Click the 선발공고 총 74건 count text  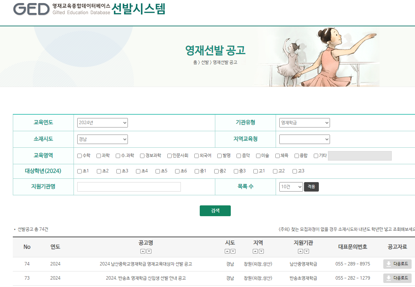tap(33, 229)
